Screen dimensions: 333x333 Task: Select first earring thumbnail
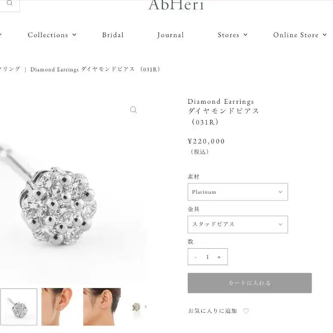tap(19, 307)
